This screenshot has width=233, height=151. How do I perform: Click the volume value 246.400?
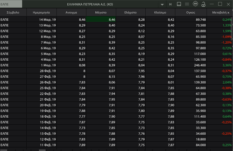point(200,65)
